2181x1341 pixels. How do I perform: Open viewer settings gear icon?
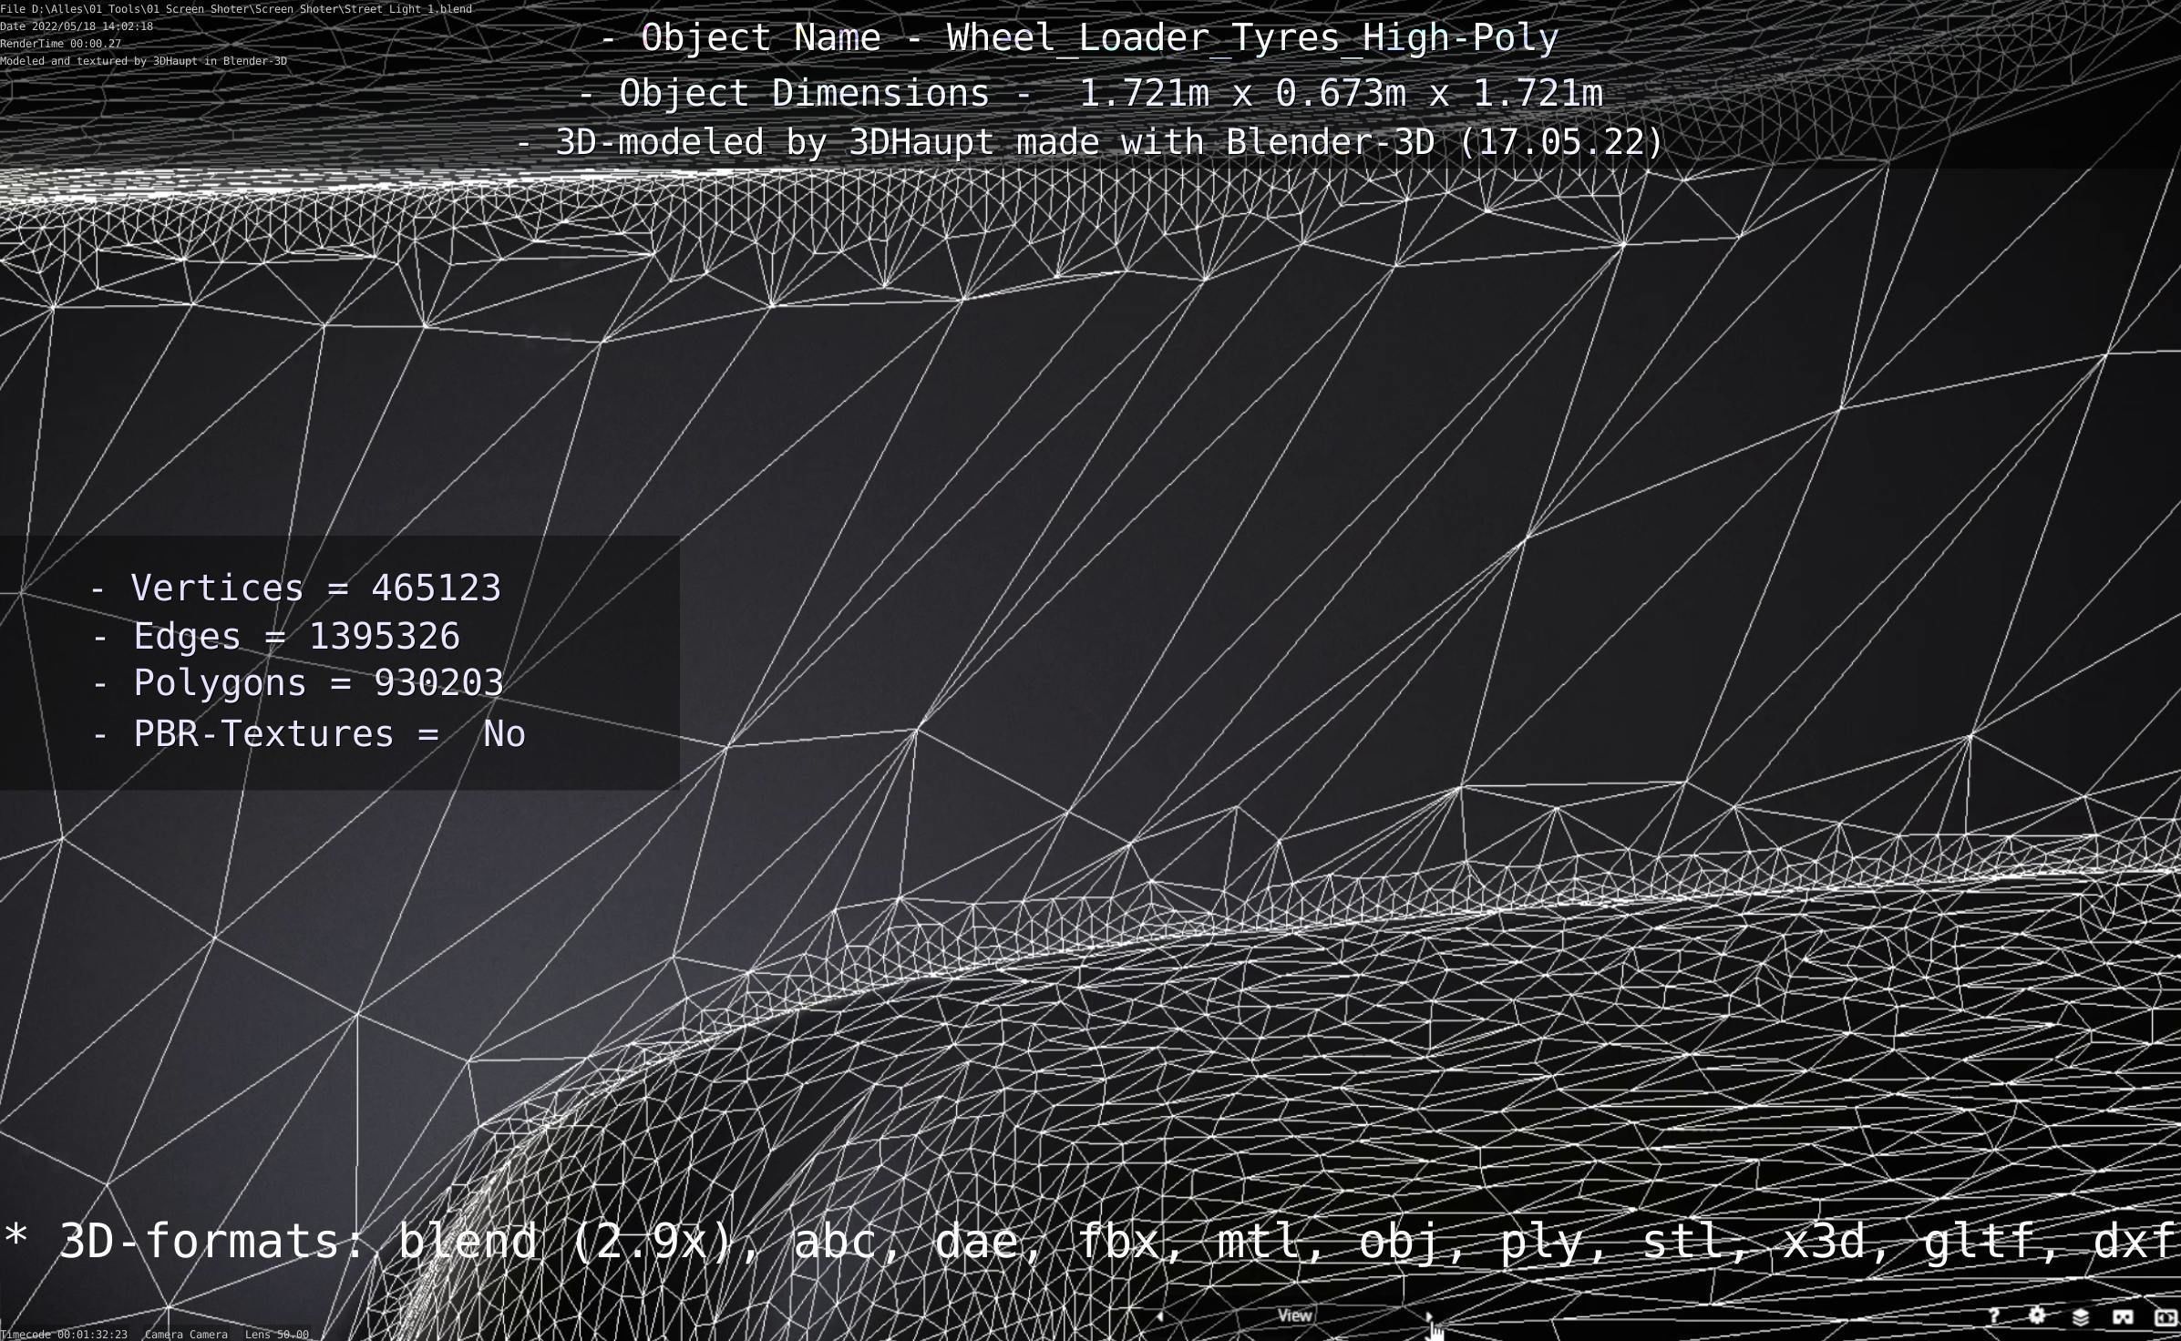pyautogui.click(x=2037, y=1315)
